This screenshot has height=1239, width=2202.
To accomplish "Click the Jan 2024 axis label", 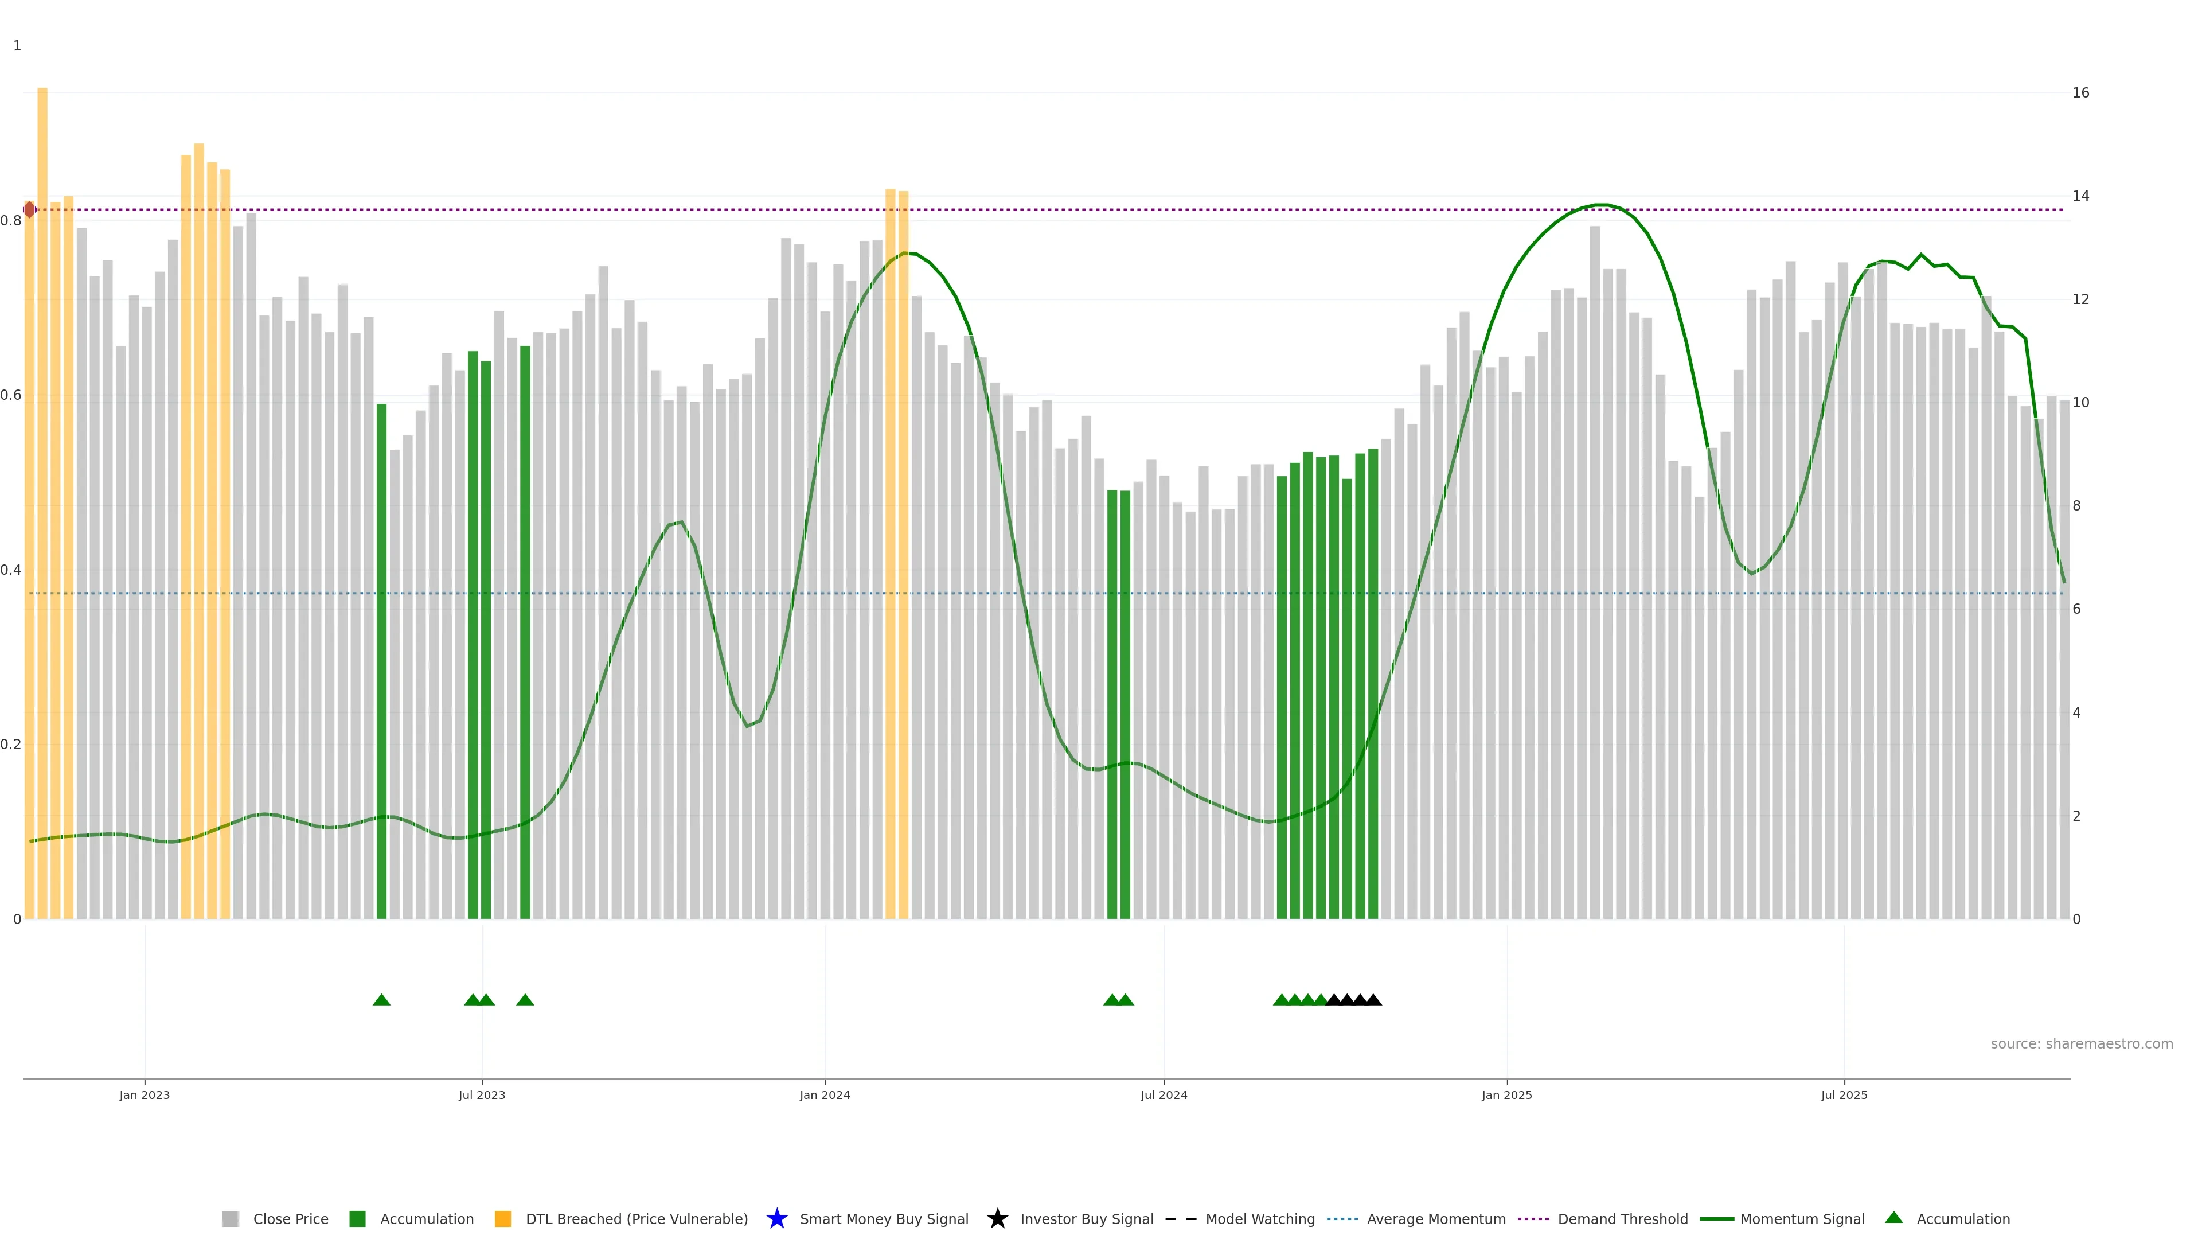I will [x=824, y=1094].
